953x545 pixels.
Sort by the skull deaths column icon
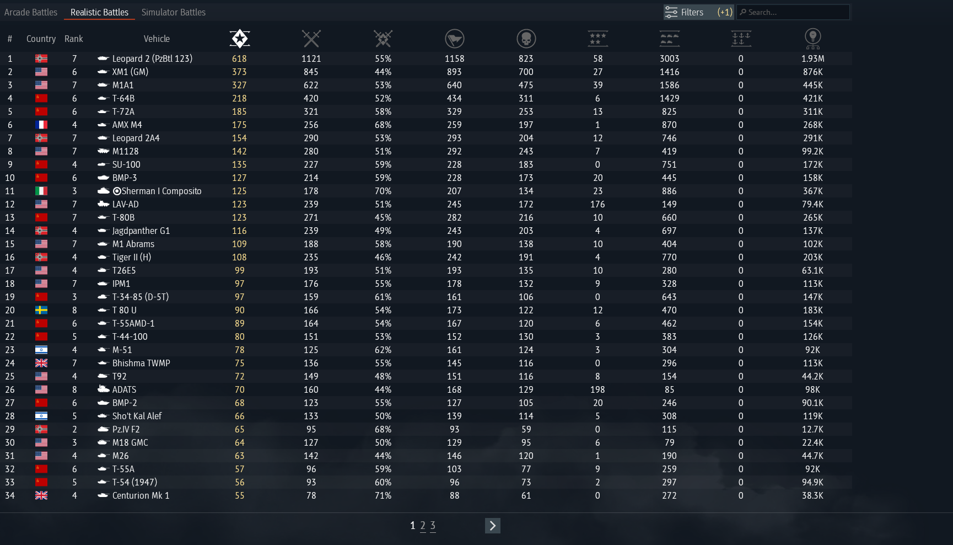click(x=526, y=39)
